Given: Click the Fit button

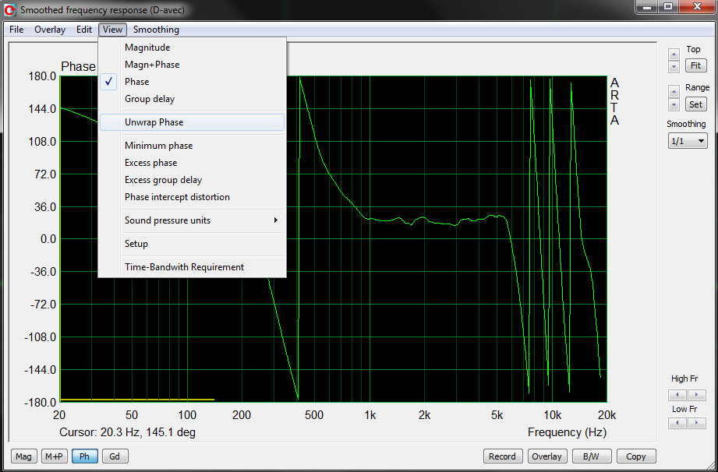Looking at the screenshot, I should [x=695, y=65].
